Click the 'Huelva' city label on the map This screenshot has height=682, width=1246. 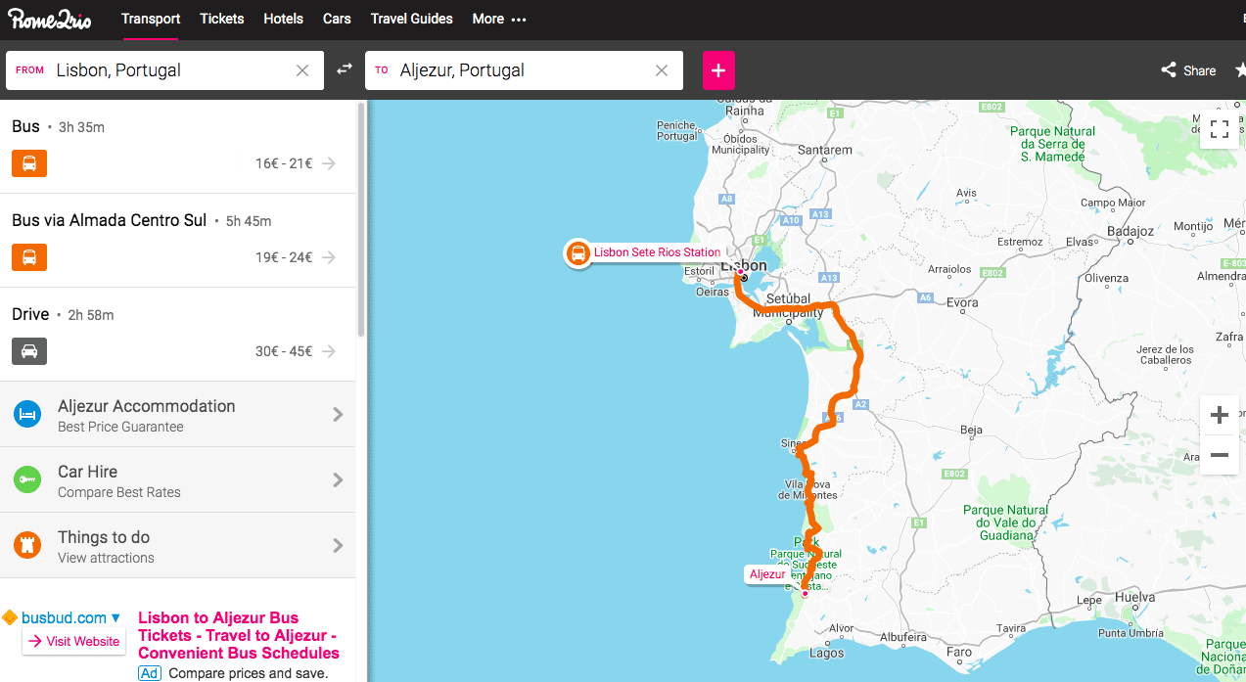(1134, 597)
